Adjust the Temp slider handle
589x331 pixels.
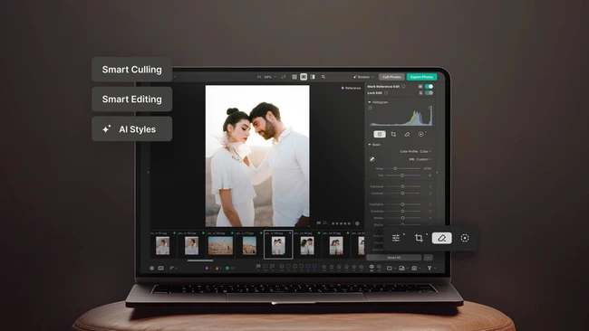(395, 169)
